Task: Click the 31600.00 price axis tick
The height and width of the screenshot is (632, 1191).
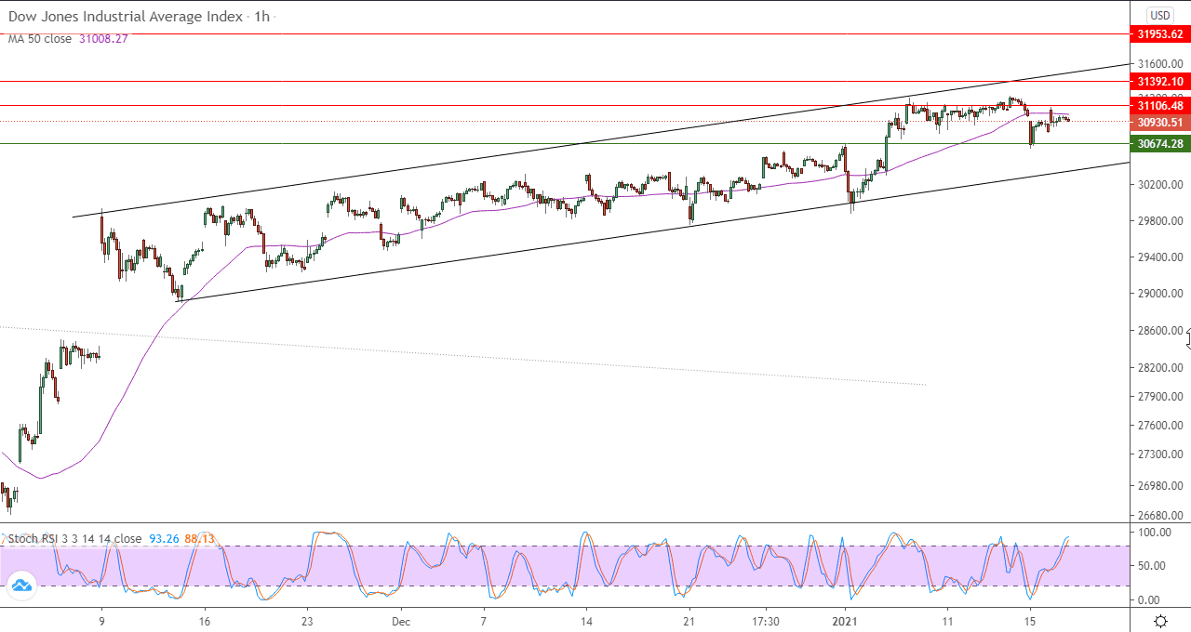Action: 1159,64
